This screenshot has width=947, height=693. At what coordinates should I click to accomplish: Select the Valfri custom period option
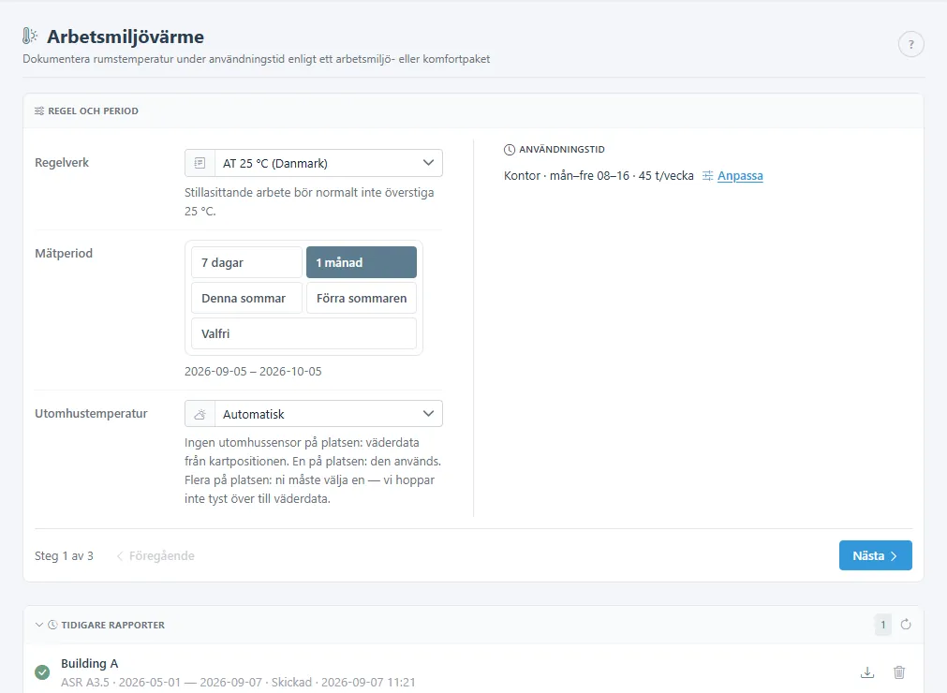(x=303, y=333)
